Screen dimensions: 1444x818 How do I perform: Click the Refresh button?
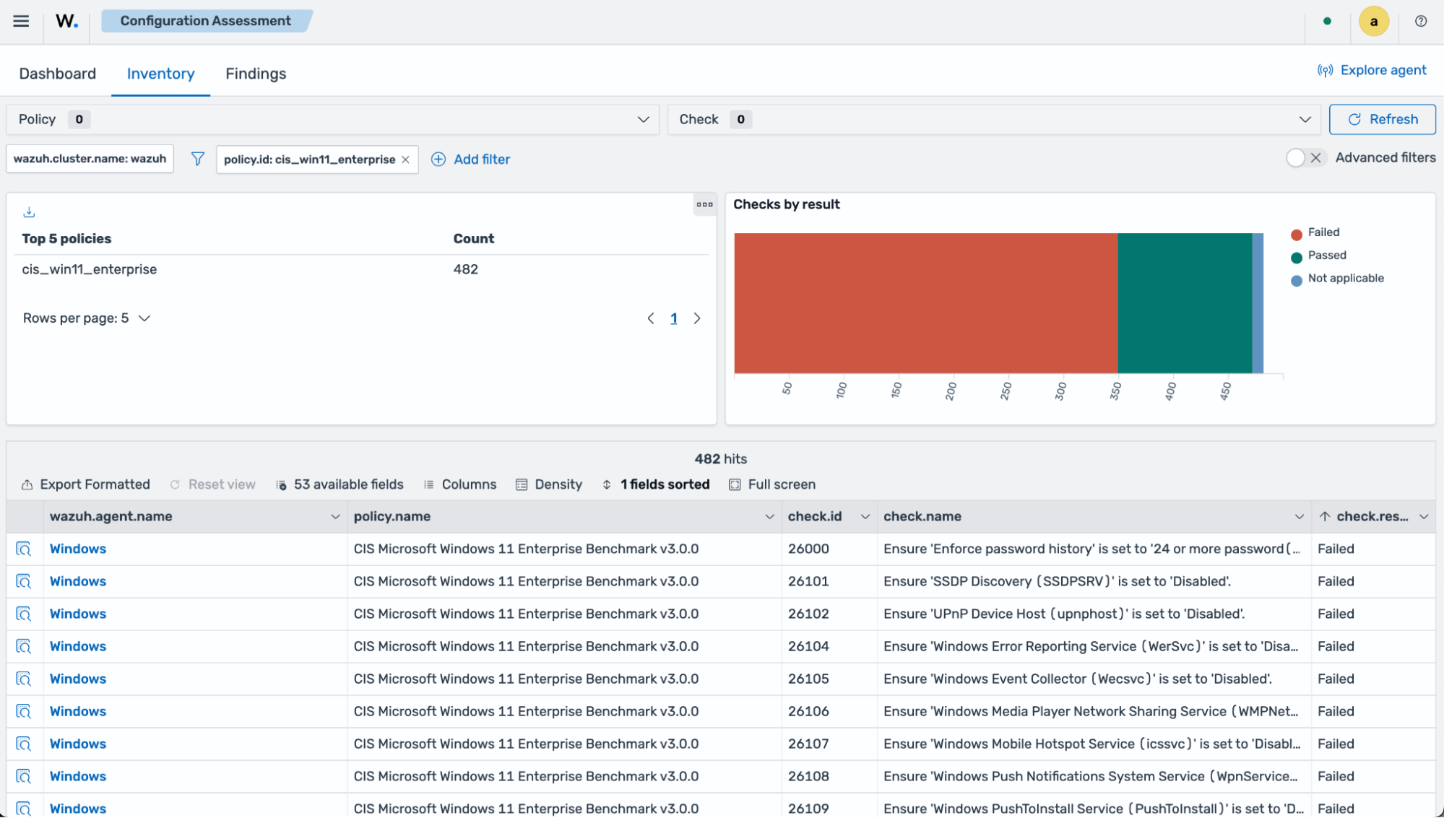pos(1382,120)
